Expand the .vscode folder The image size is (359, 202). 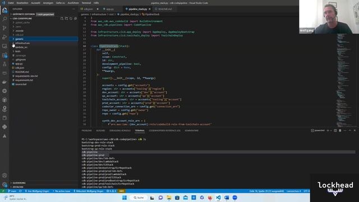pos(44,31)
